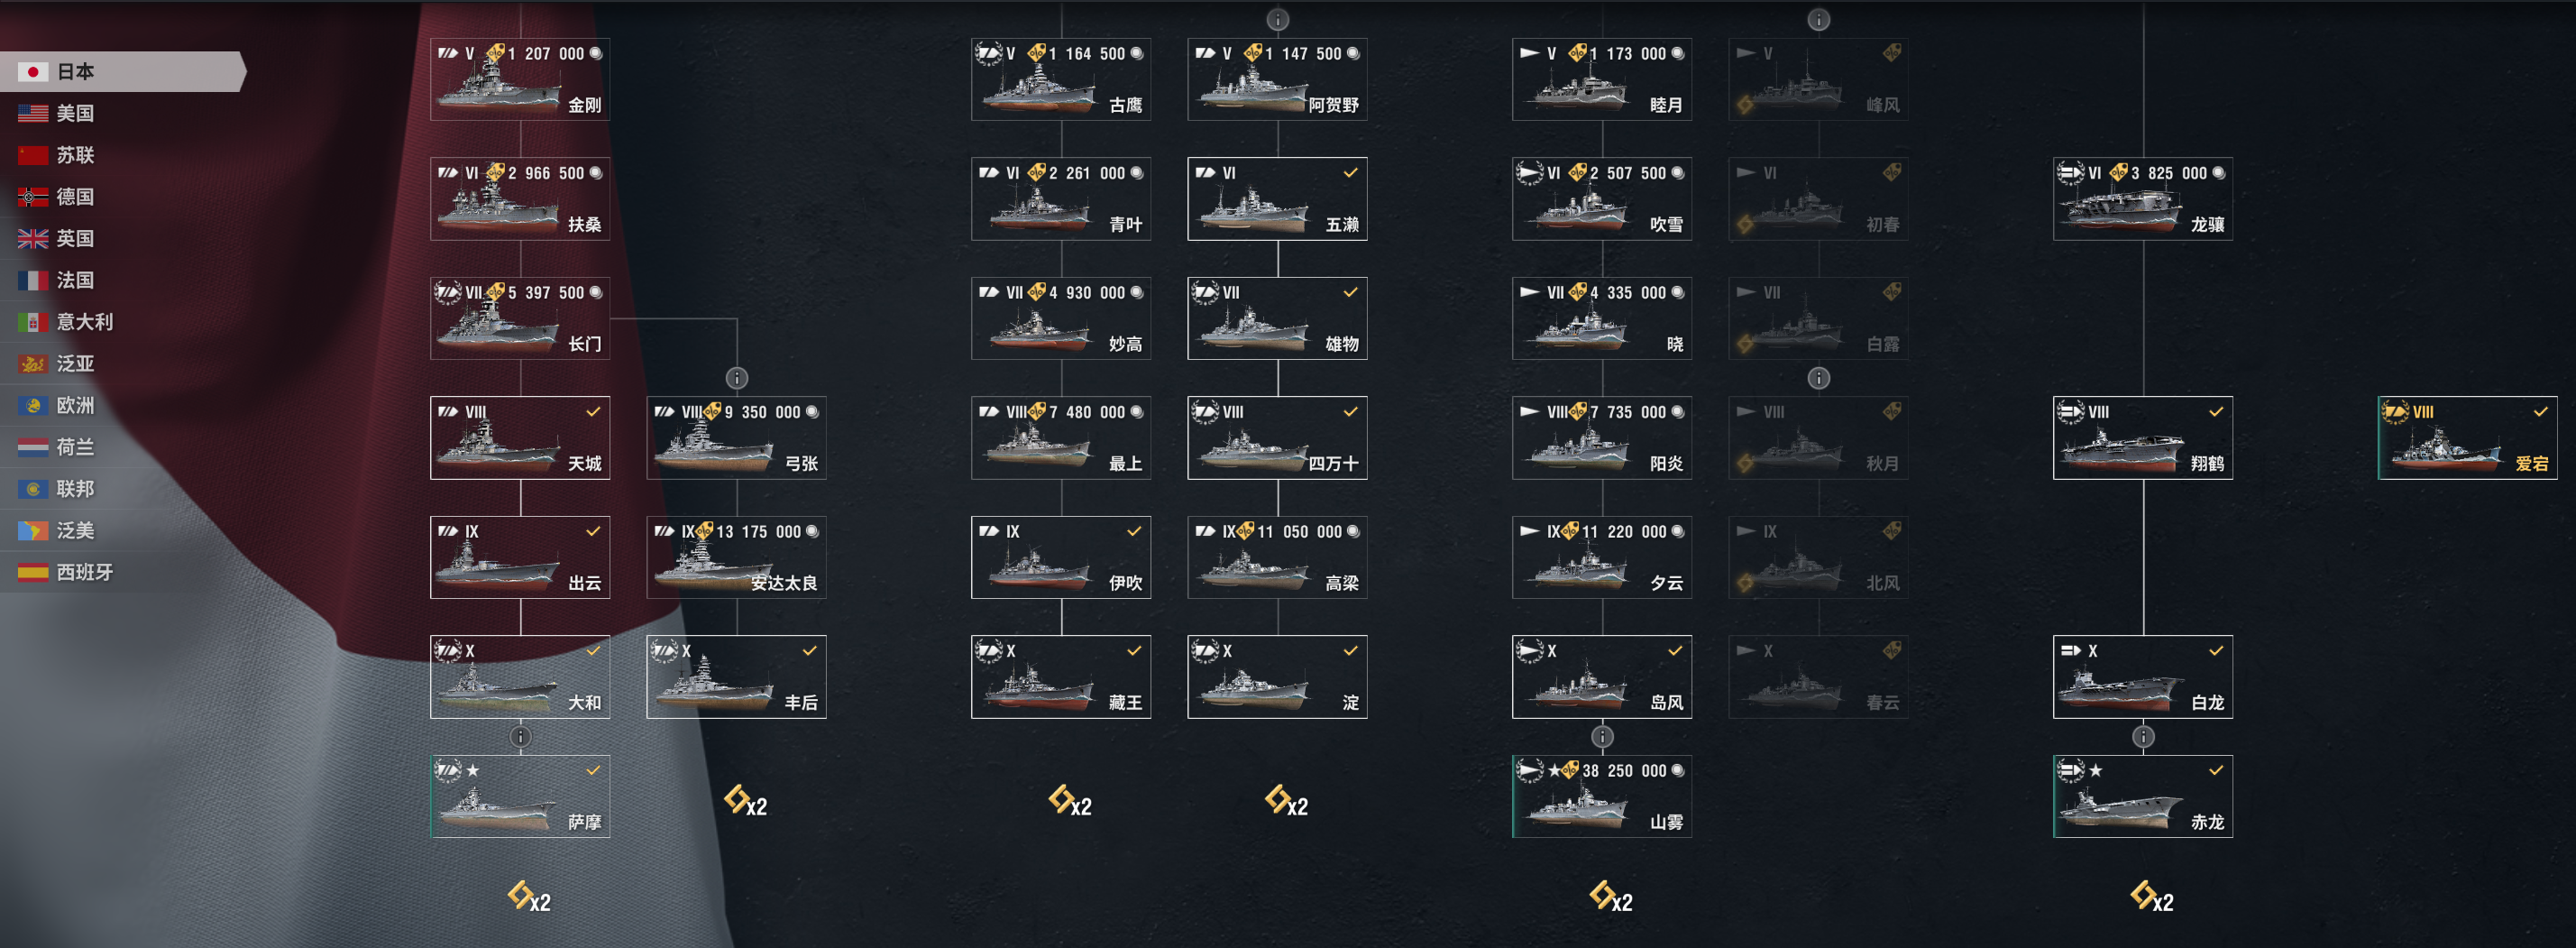Viewport: 2576px width, 948px height.
Task: Select the 大和 tier X battleship
Action: click(520, 677)
